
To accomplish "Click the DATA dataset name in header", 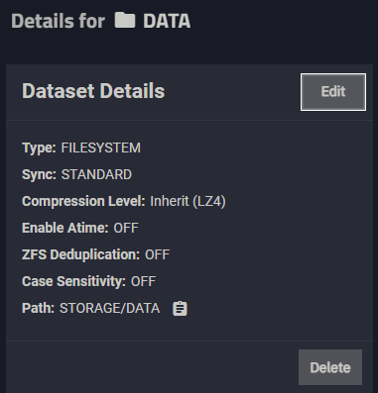I will 167,21.
